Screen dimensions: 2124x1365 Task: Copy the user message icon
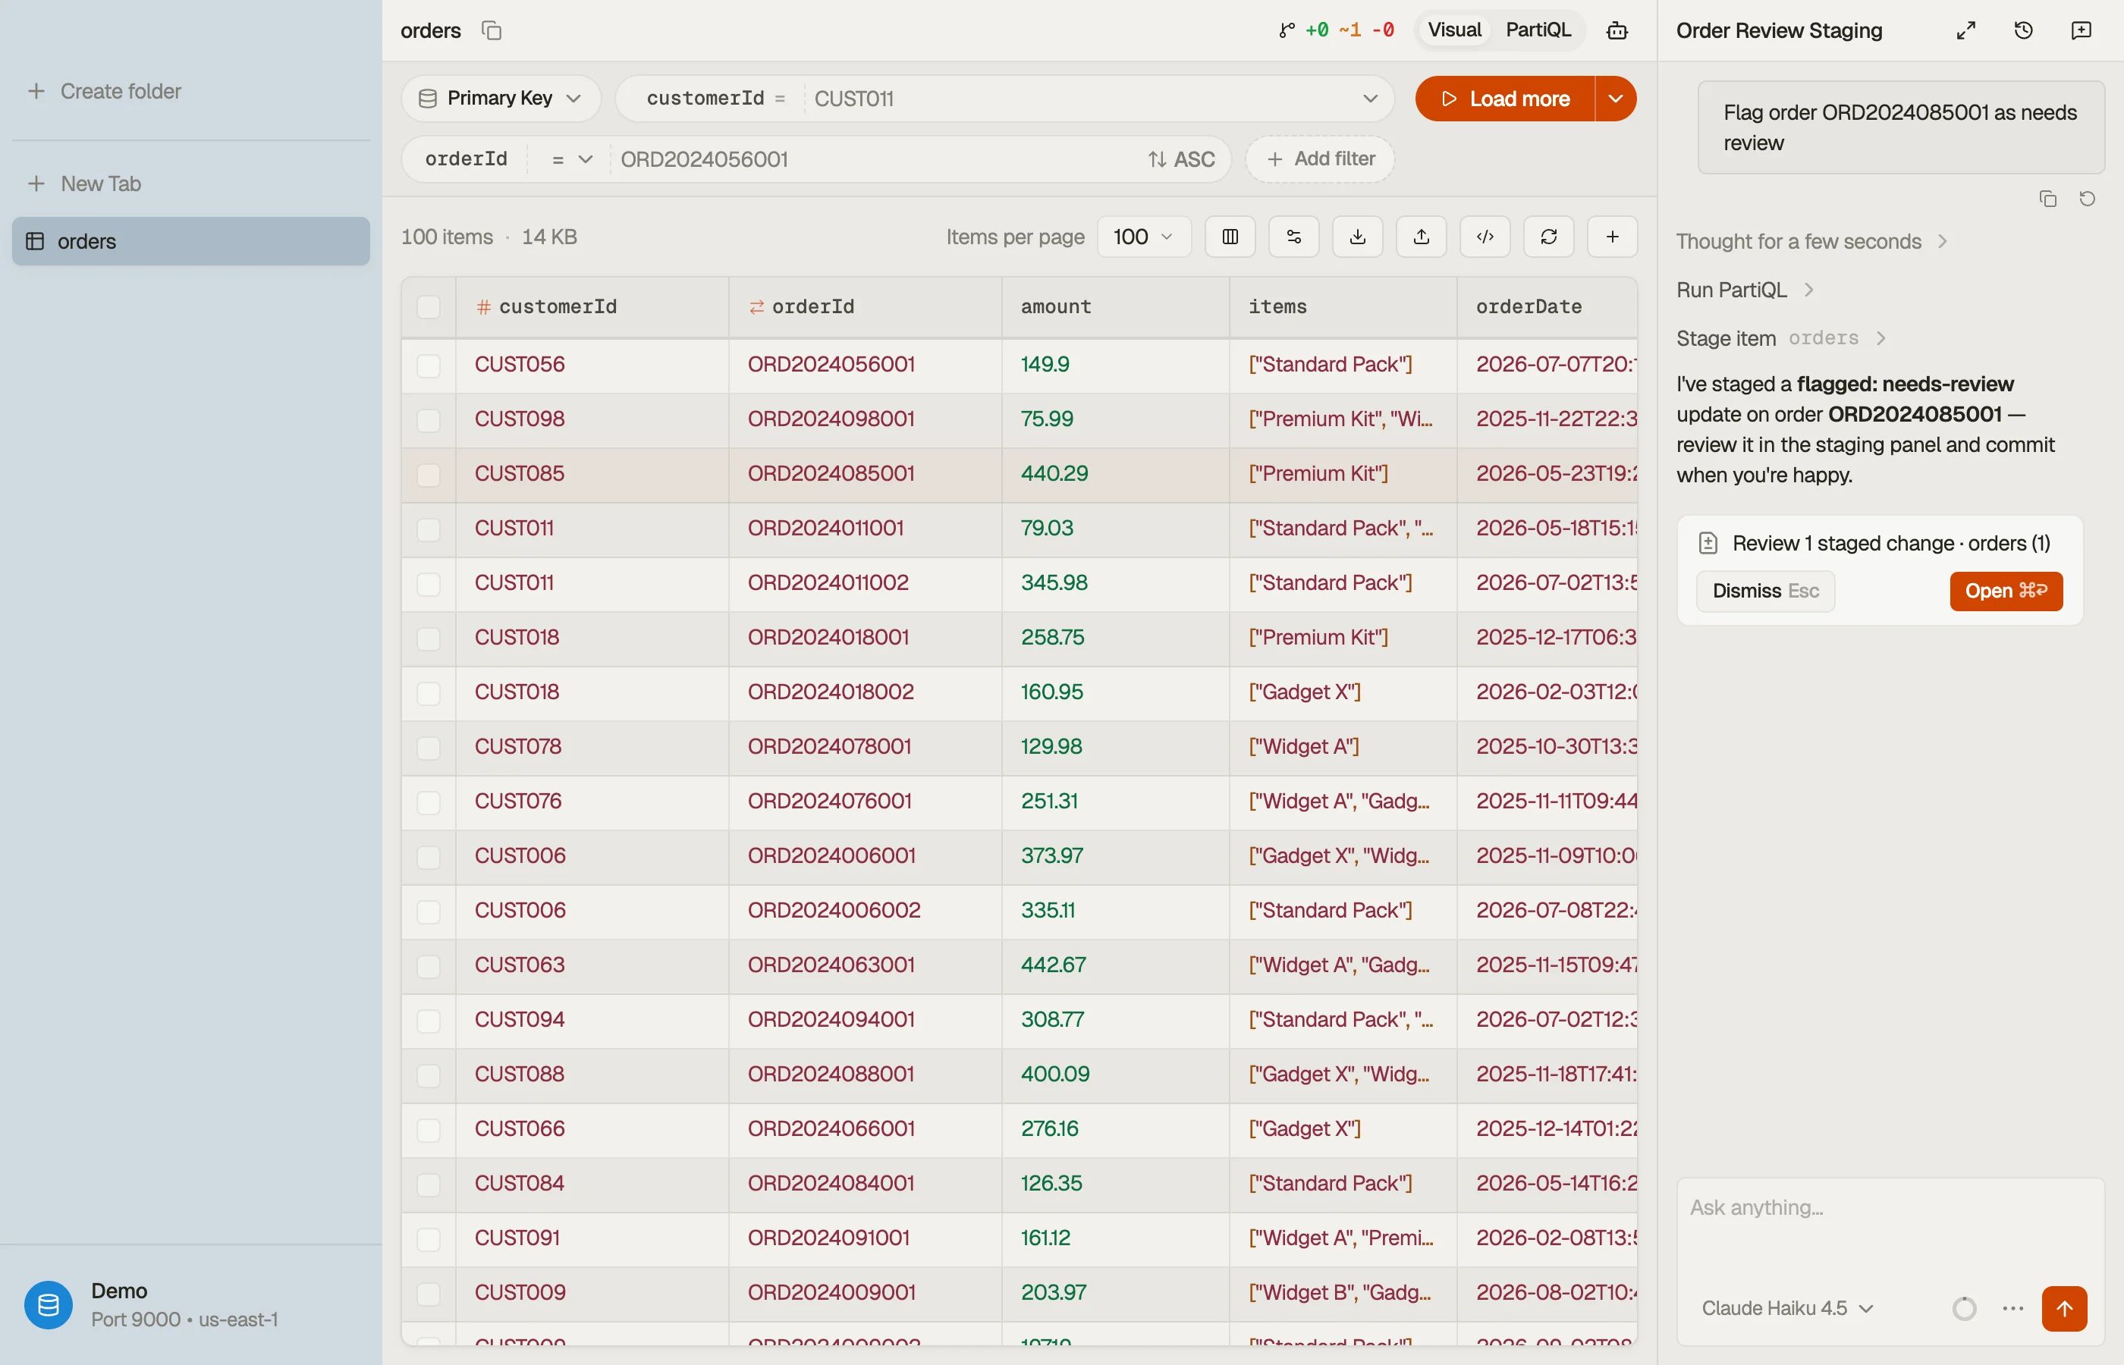(2047, 199)
